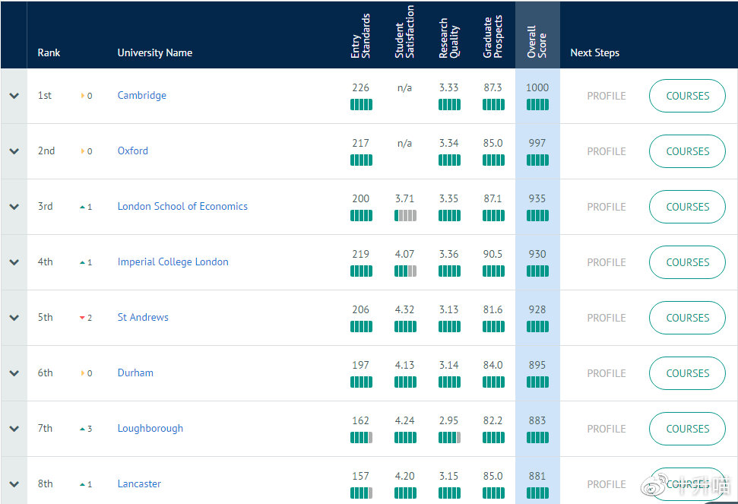The height and width of the screenshot is (504, 738).
Task: Sort by the Overall Score column header
Action: coord(537,41)
